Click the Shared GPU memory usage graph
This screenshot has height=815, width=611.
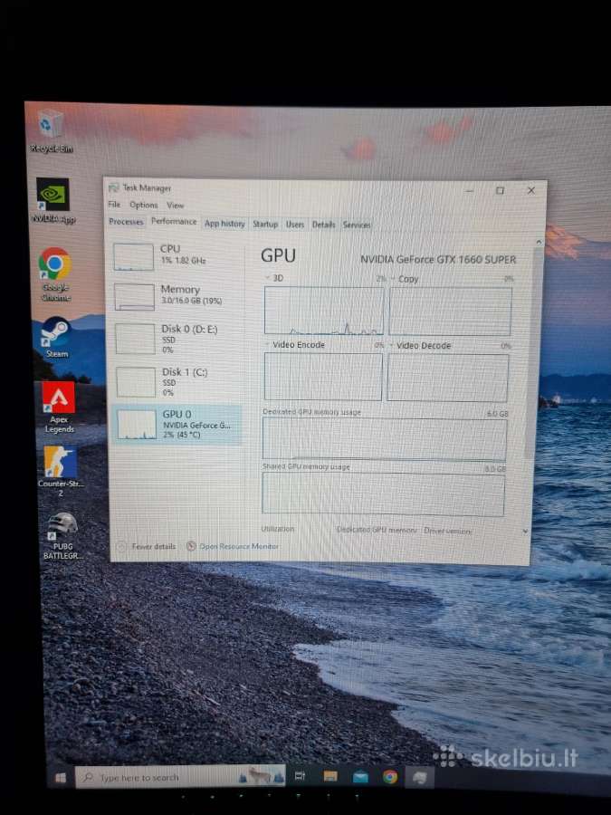coord(384,494)
